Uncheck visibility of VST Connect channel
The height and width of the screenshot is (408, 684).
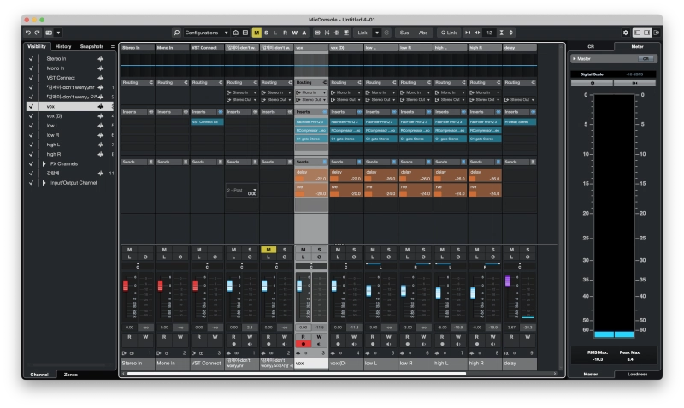tap(31, 78)
